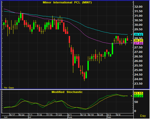This screenshot has height=119, width=150.
Task: Click the 50 level on stochastic axis
Action: (x=136, y=102)
